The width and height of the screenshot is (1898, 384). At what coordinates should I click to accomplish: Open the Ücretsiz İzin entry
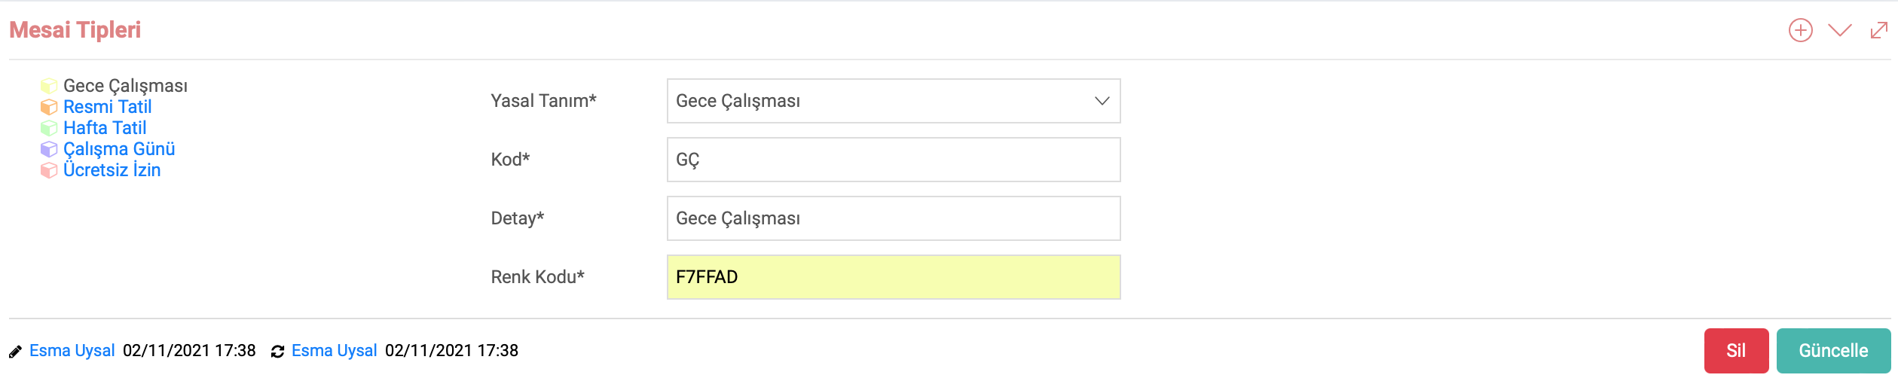[x=112, y=170]
